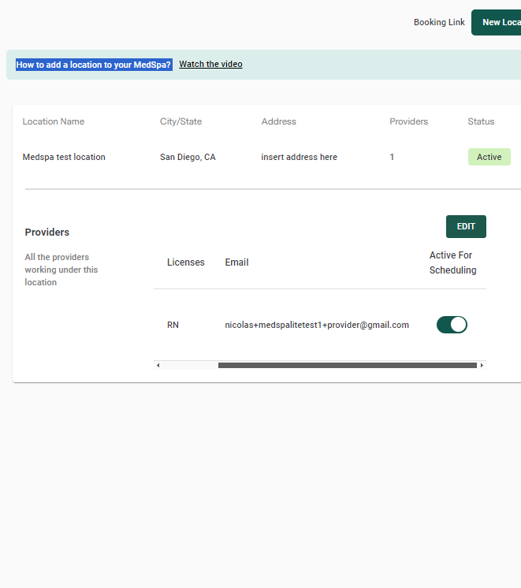Screen dimensions: 521x588
Task: Open the Watch the video link
Action: coord(210,64)
